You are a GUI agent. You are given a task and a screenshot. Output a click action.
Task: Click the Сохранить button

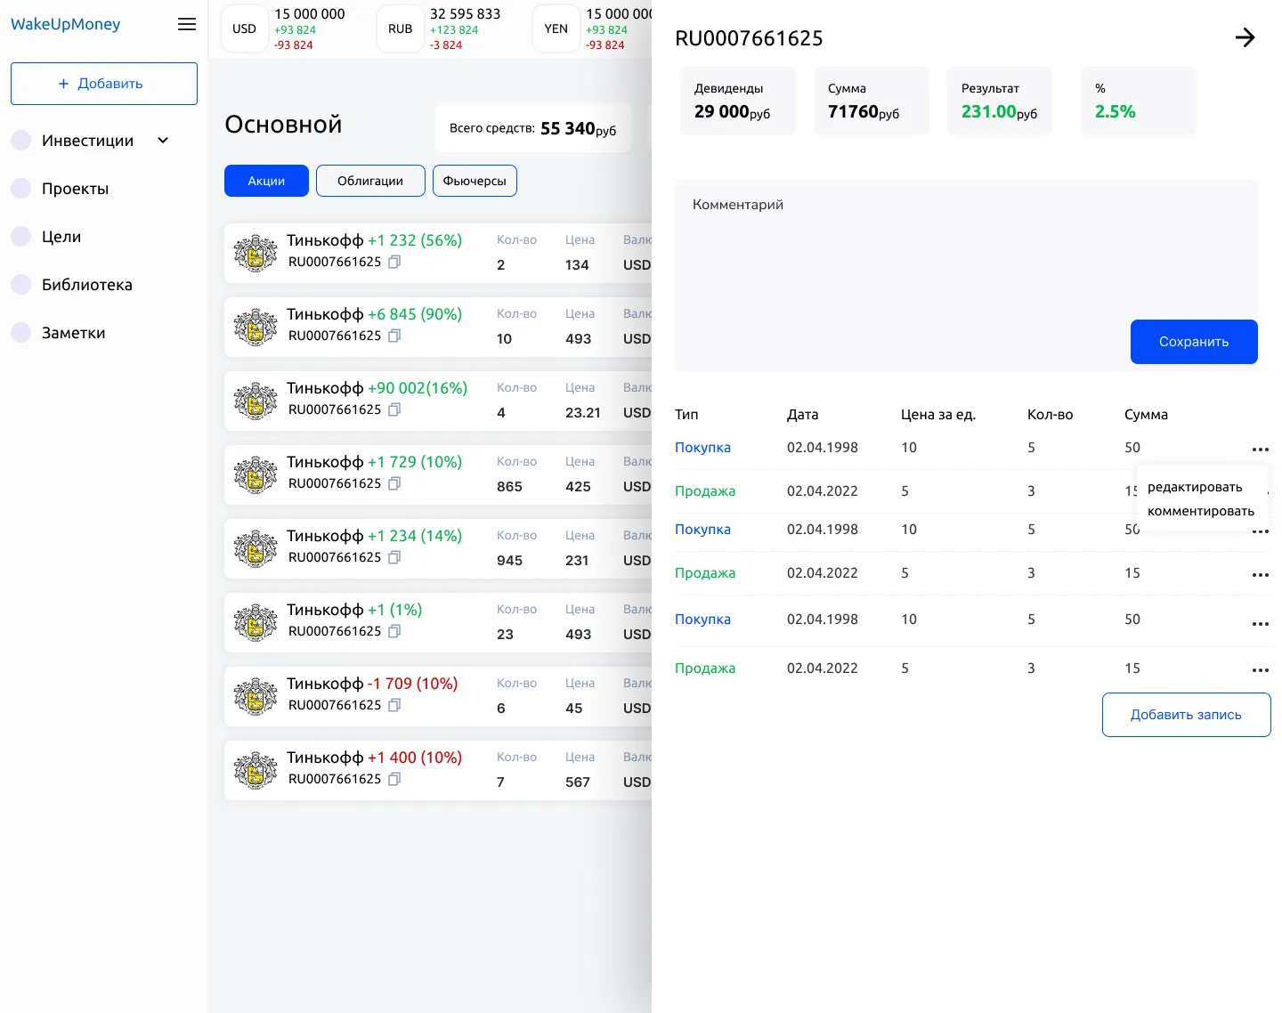pyautogui.click(x=1194, y=342)
